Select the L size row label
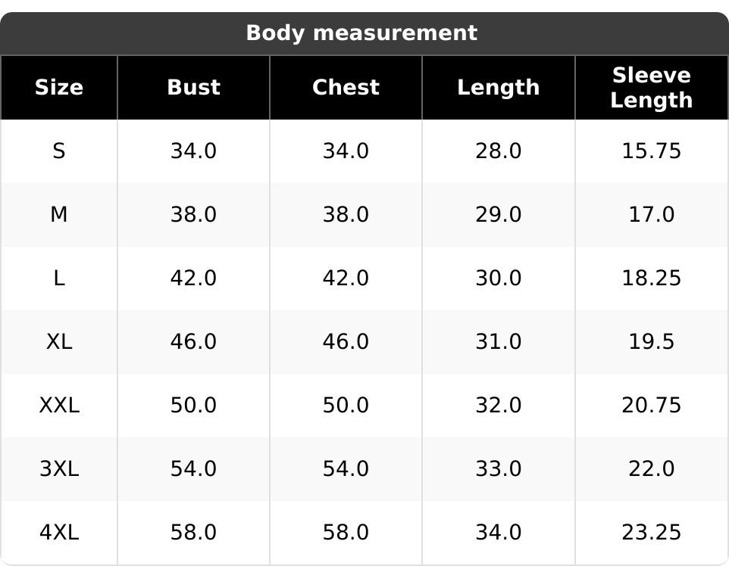Screen dimensions: 729x566 (59, 278)
